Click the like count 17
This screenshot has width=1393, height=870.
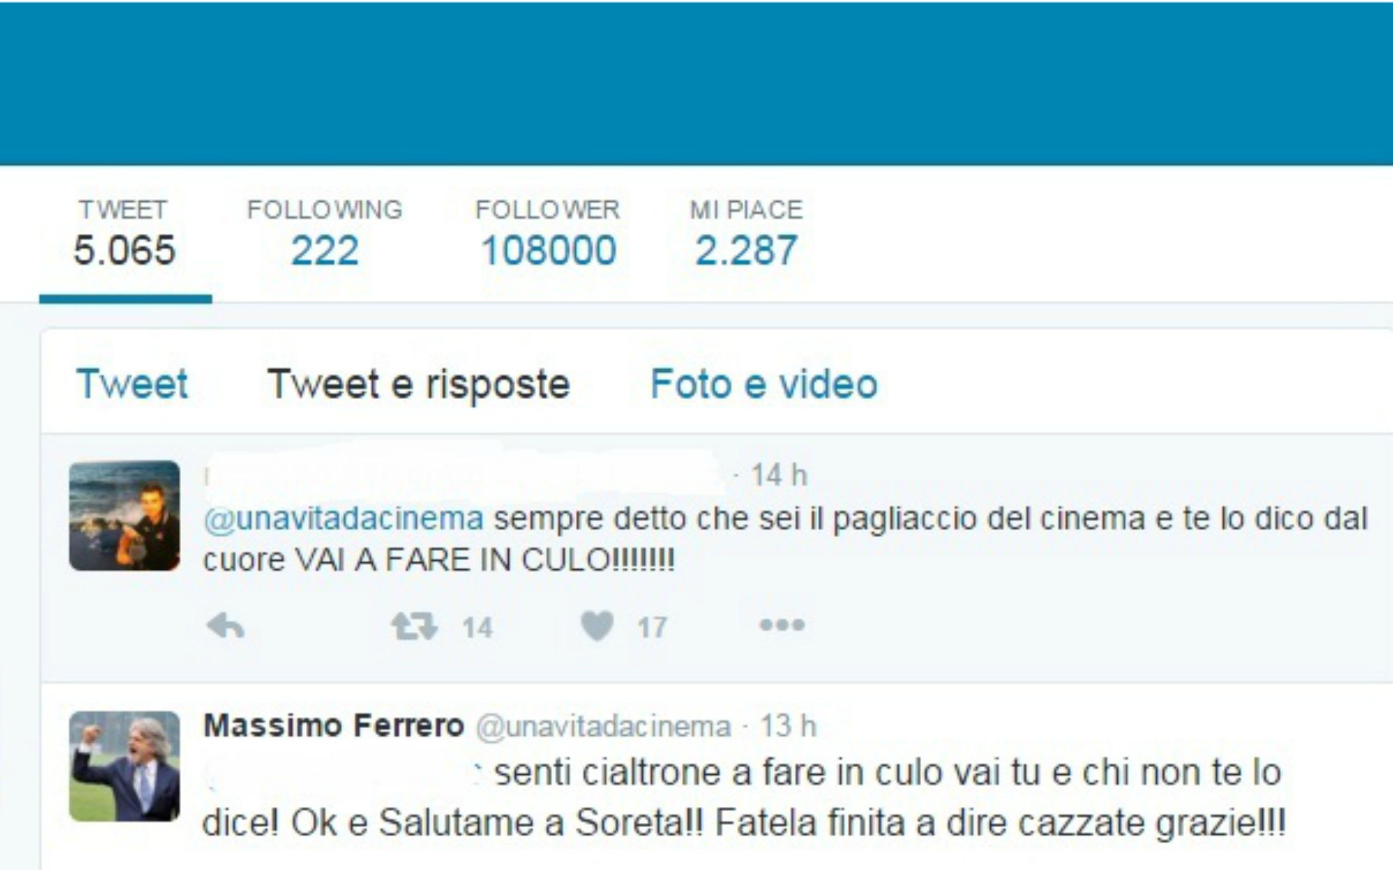click(652, 627)
